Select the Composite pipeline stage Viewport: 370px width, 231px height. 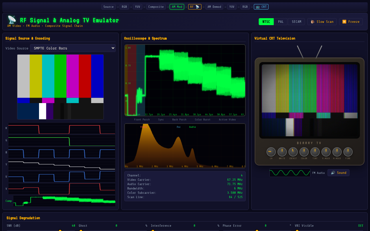tap(156, 7)
